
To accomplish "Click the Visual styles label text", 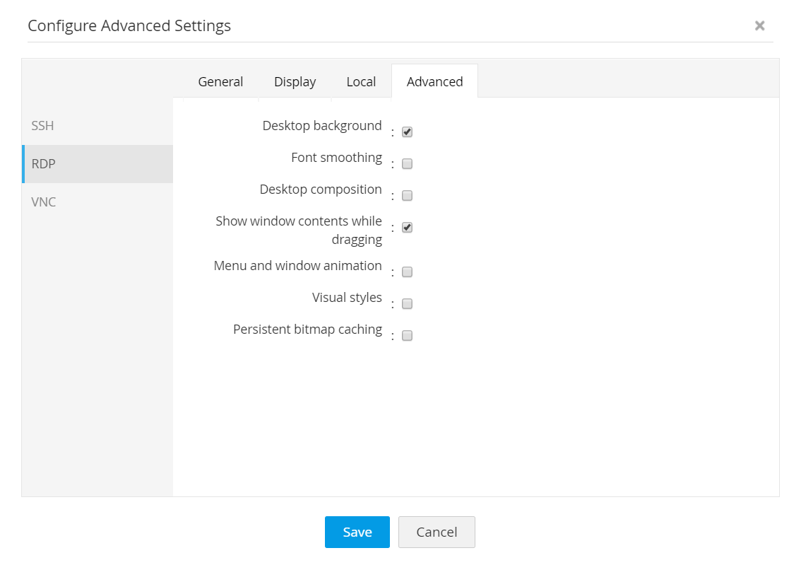I will coord(347,298).
